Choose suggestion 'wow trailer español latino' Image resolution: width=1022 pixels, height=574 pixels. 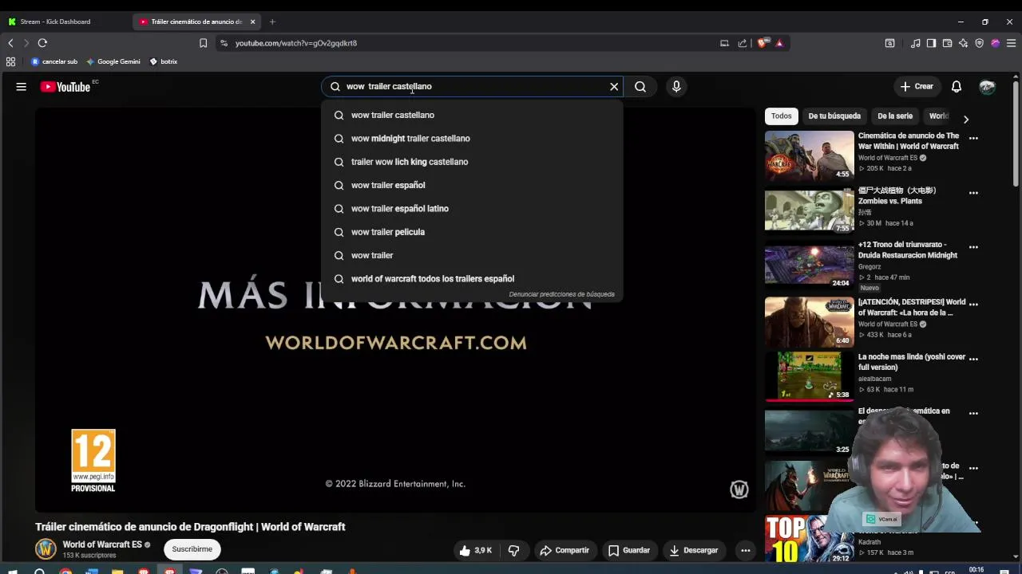tap(472, 209)
